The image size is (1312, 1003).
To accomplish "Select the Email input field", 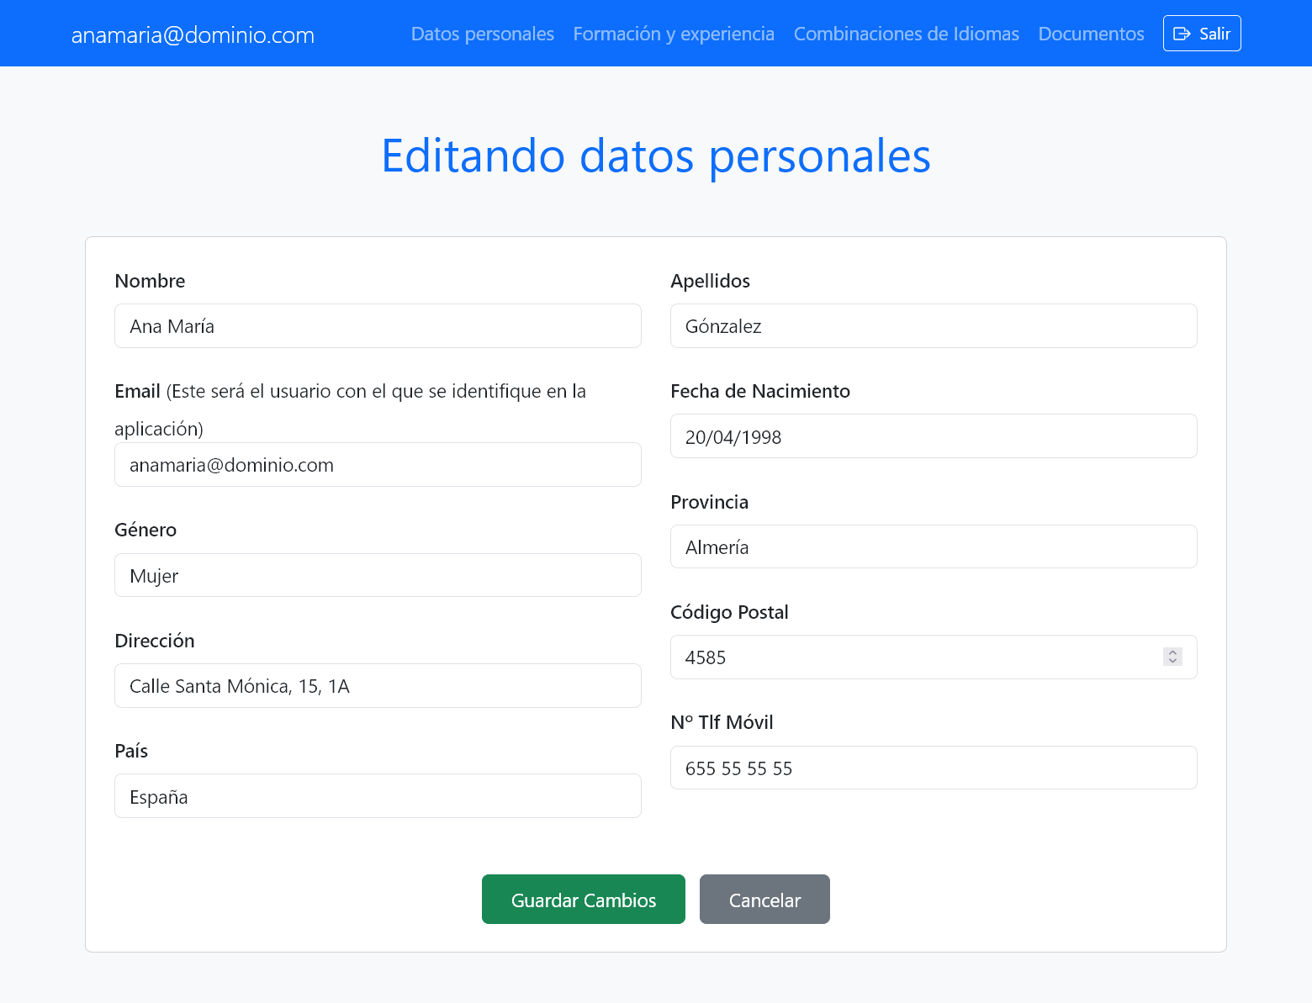I will click(x=378, y=465).
